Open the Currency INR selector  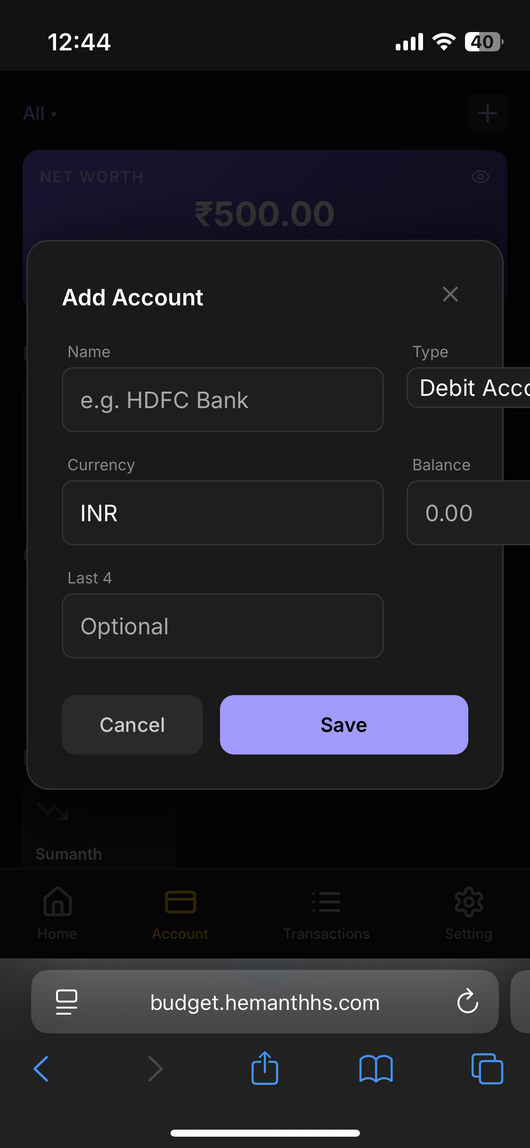pos(222,513)
